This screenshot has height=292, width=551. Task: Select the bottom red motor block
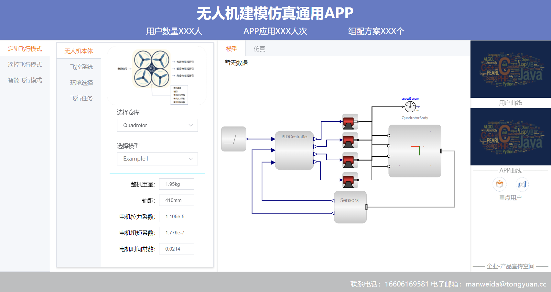(351, 180)
